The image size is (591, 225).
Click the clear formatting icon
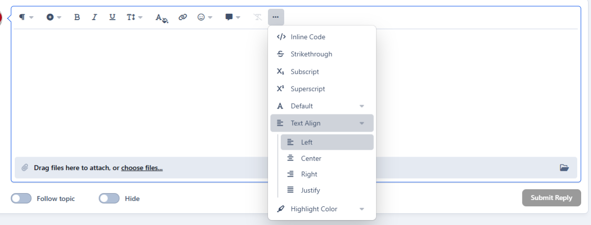click(258, 17)
